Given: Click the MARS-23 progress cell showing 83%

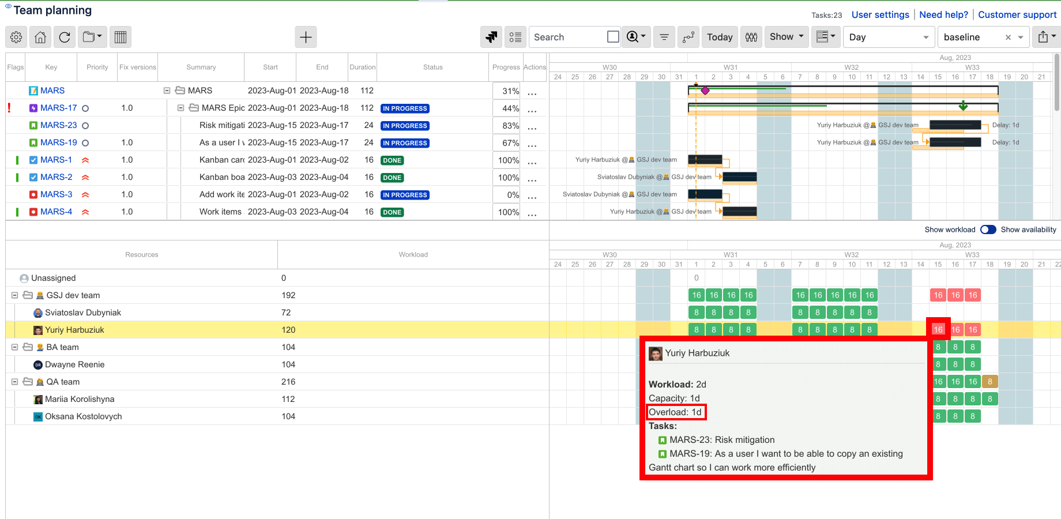Looking at the screenshot, I should 507,126.
